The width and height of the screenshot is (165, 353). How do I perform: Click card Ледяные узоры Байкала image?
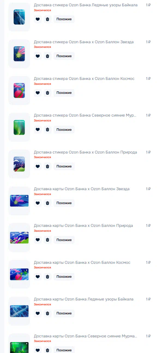pos(19,311)
